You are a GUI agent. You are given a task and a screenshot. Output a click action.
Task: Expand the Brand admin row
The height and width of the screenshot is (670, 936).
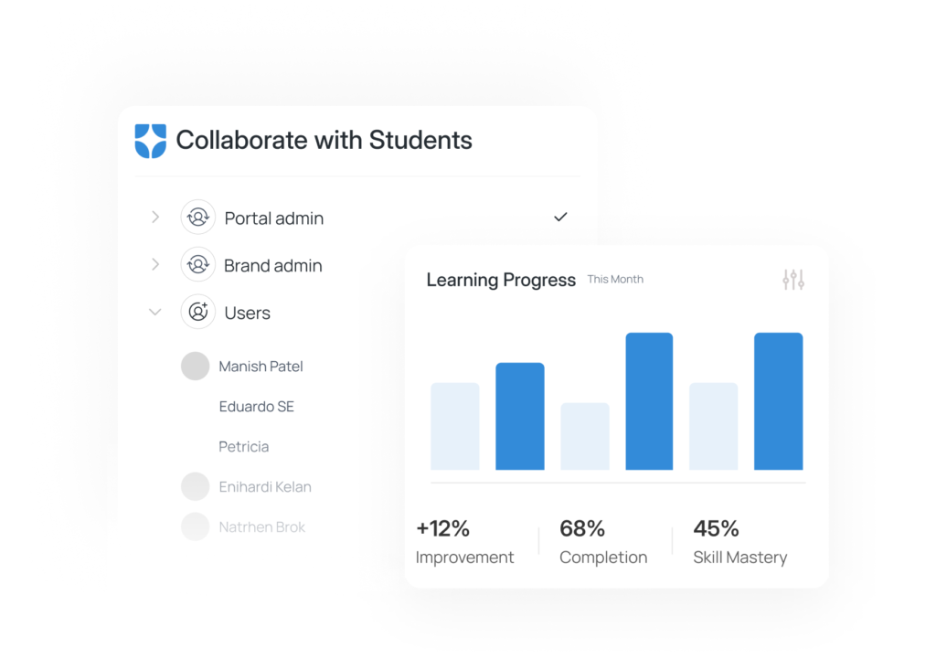[155, 265]
